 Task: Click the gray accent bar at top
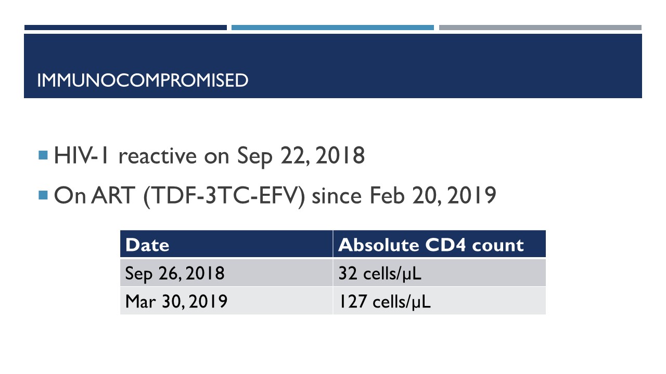[x=540, y=28]
